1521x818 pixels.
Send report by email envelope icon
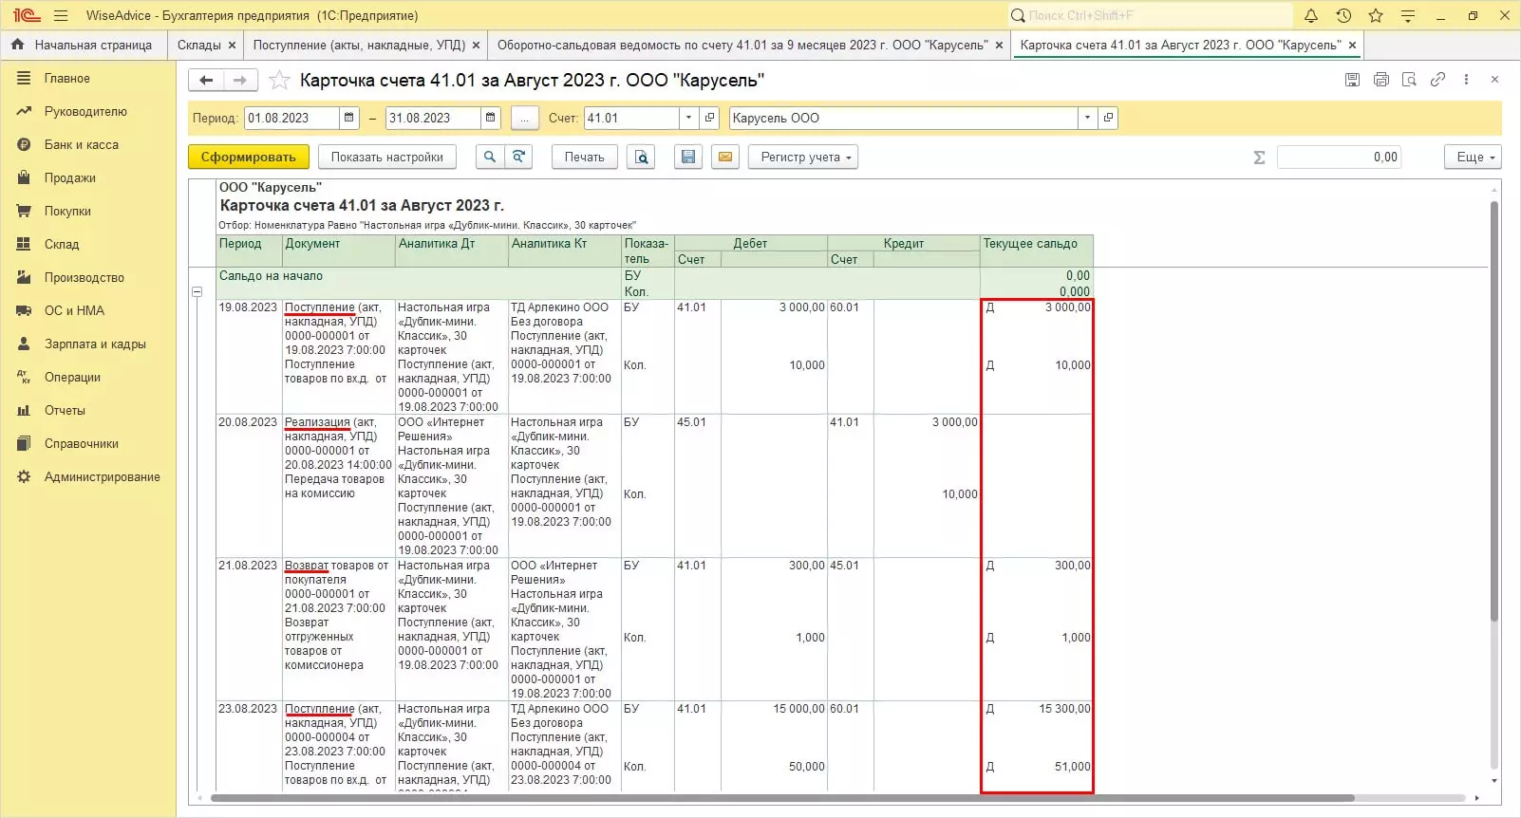coord(725,158)
